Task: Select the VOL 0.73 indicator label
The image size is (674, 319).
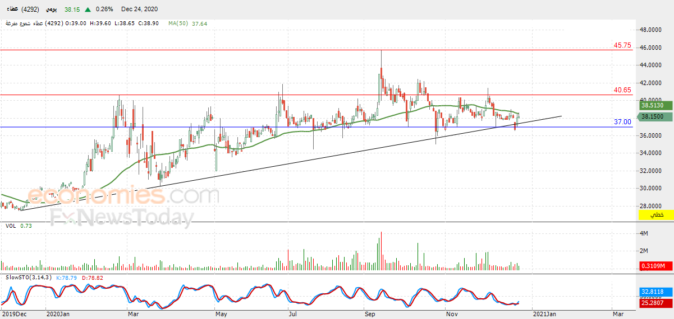Action: point(18,226)
